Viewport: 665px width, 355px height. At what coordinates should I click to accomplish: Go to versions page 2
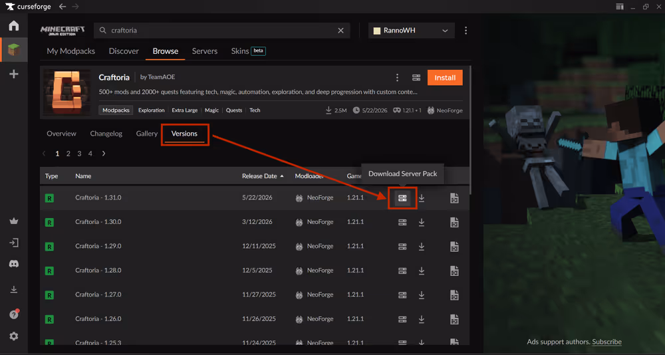(68, 154)
